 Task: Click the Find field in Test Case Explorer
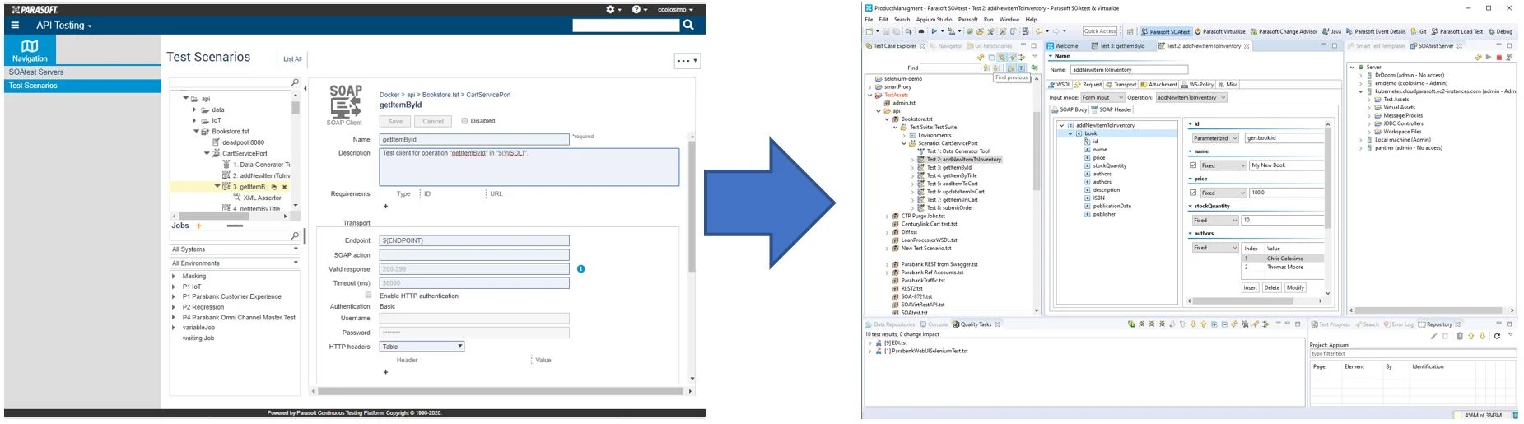pos(950,68)
